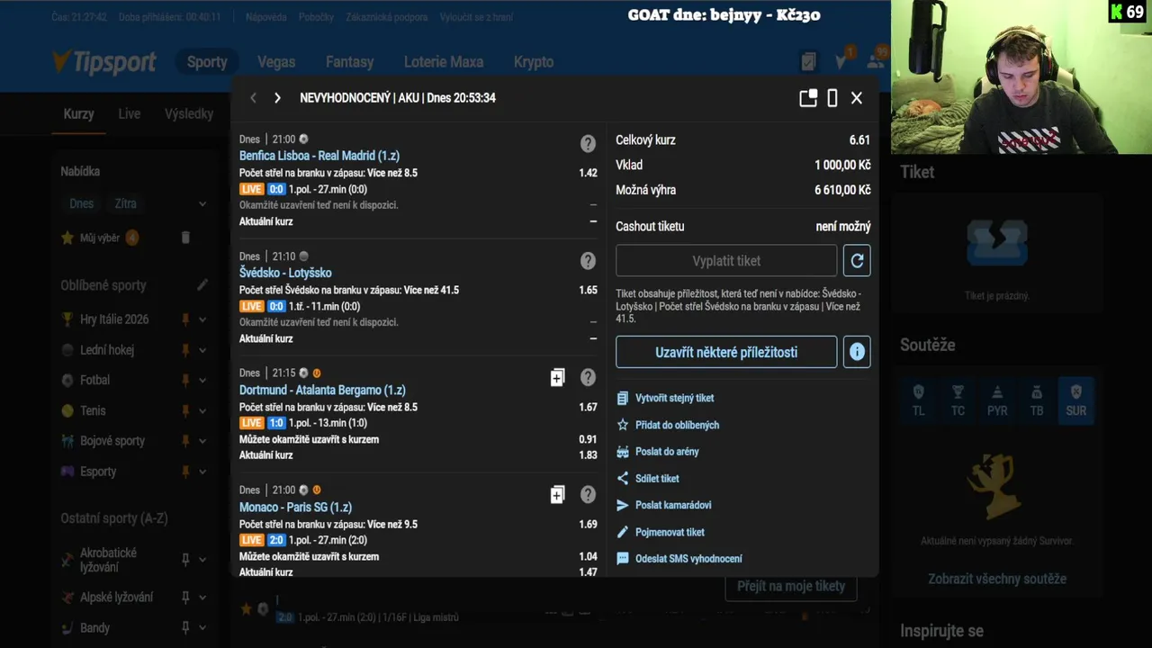Open the Kurzy sub-tab
Viewport: 1152px width, 648px height.
click(x=78, y=114)
